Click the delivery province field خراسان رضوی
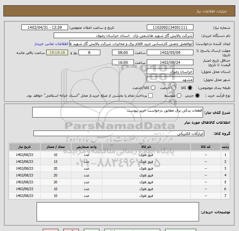 pos(170,71)
